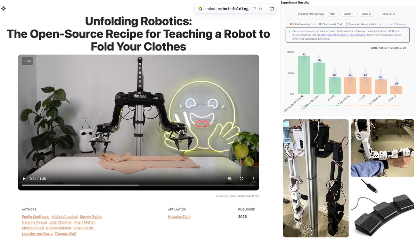Click the 51 likes counter
This screenshot has height=240, width=417.
(261, 9)
